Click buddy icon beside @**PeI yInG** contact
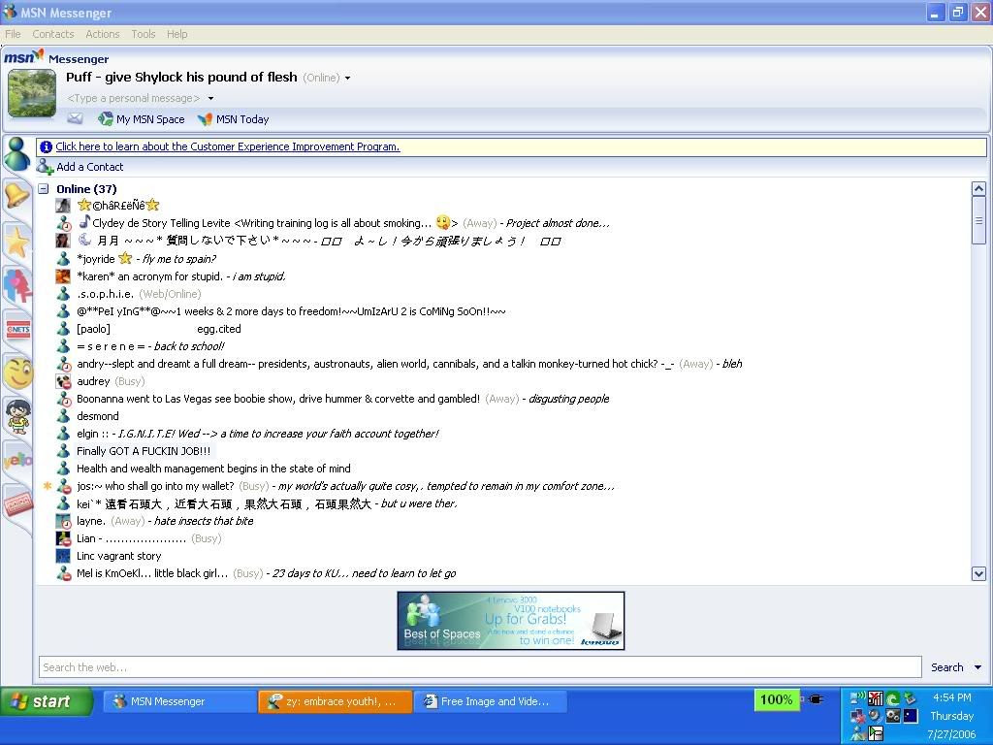Viewport: 993px width, 745px height. 63,311
